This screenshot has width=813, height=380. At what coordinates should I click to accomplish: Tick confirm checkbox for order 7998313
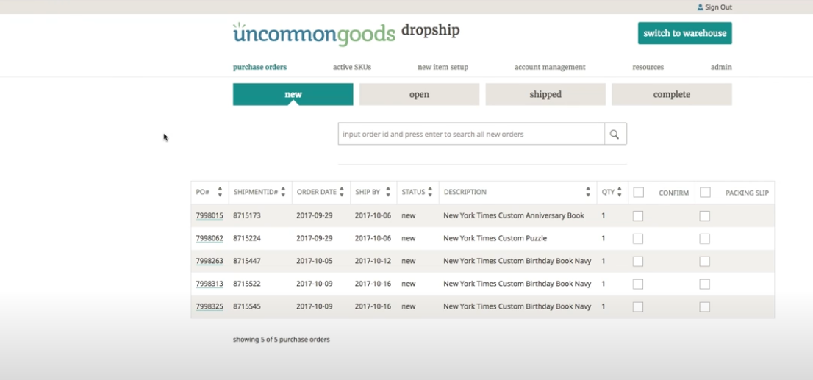[x=638, y=284]
